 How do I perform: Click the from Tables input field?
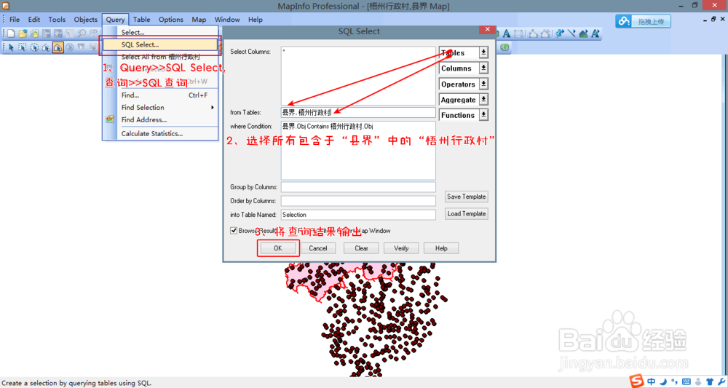click(358, 112)
